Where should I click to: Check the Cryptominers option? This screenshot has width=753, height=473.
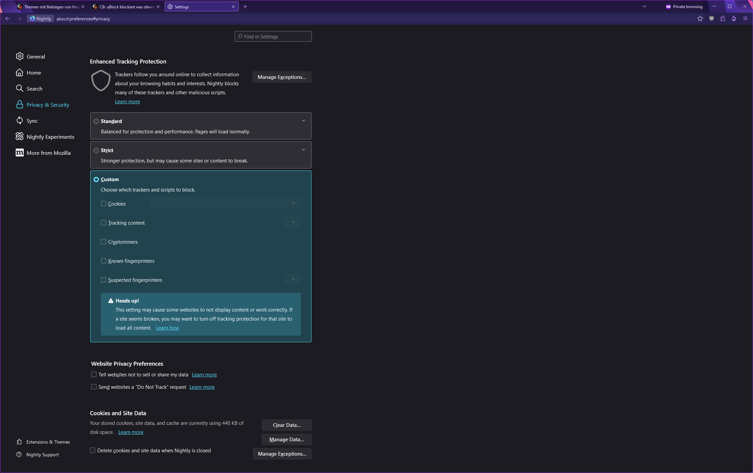[104, 242]
